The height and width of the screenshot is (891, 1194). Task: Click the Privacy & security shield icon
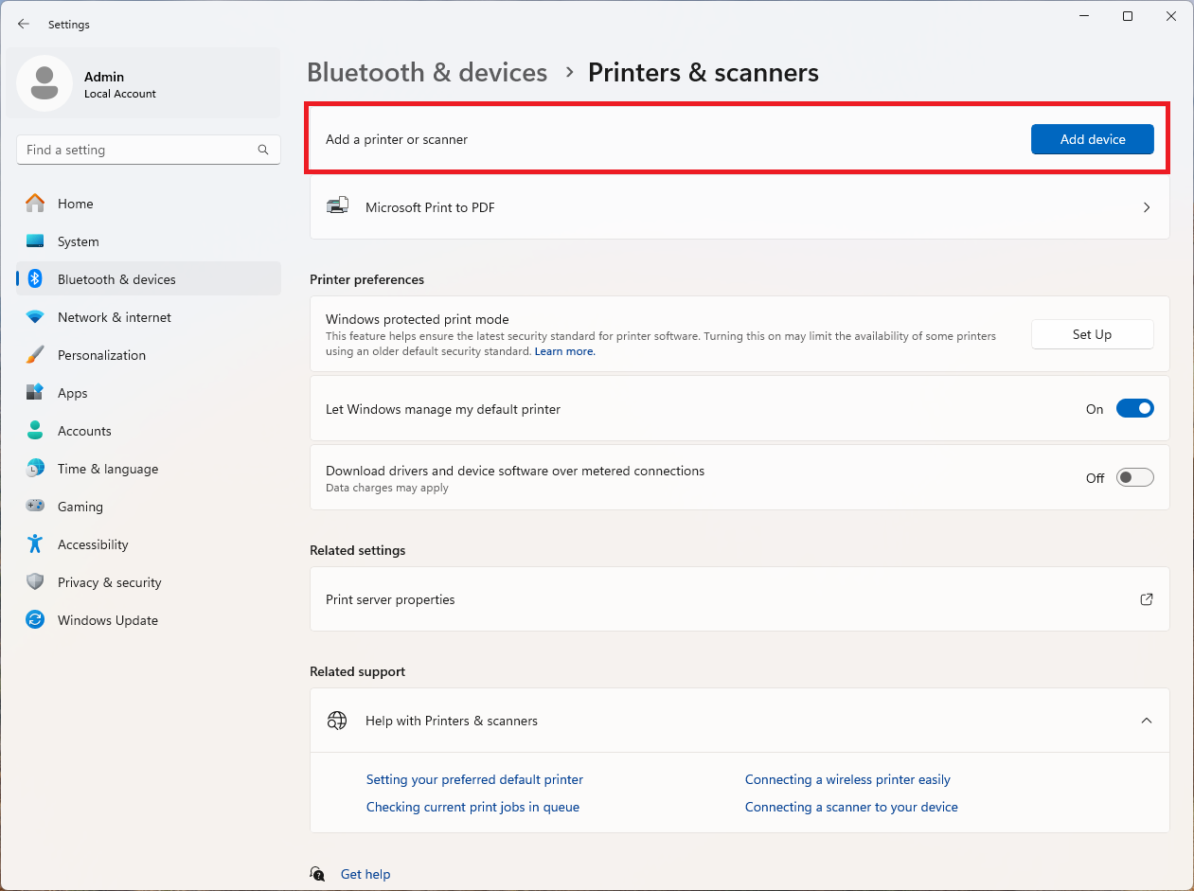coord(35,582)
